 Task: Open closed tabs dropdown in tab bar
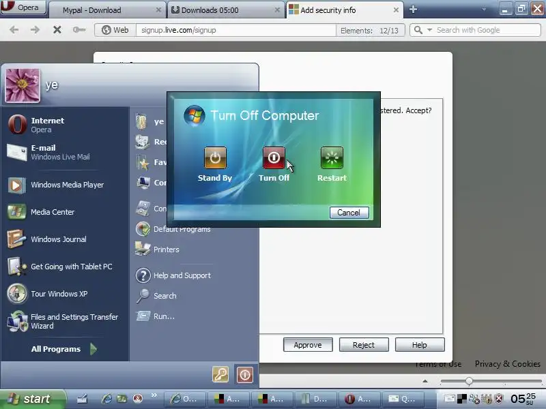pos(484,10)
